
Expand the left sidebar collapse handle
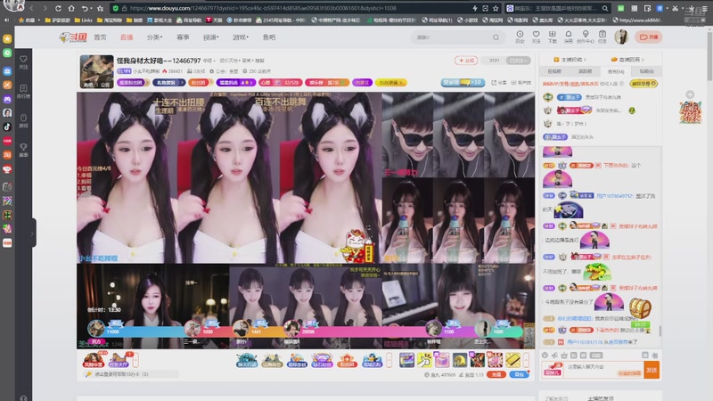pos(33,233)
